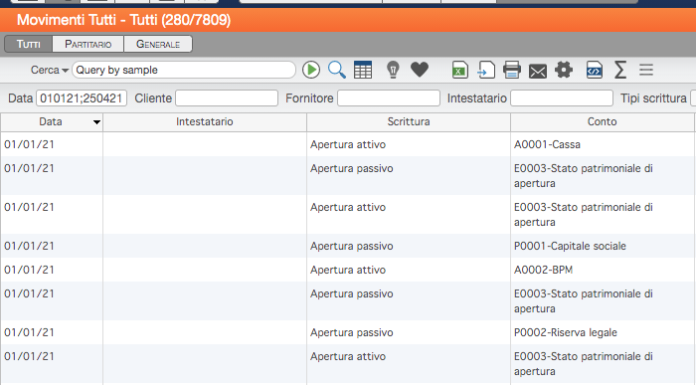The height and width of the screenshot is (385, 696).
Task: Export to Excel spreadsheet icon
Action: (459, 71)
